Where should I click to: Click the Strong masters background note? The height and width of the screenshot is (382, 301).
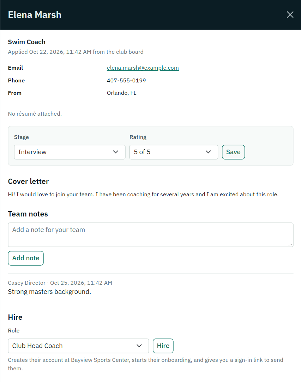[49, 291]
